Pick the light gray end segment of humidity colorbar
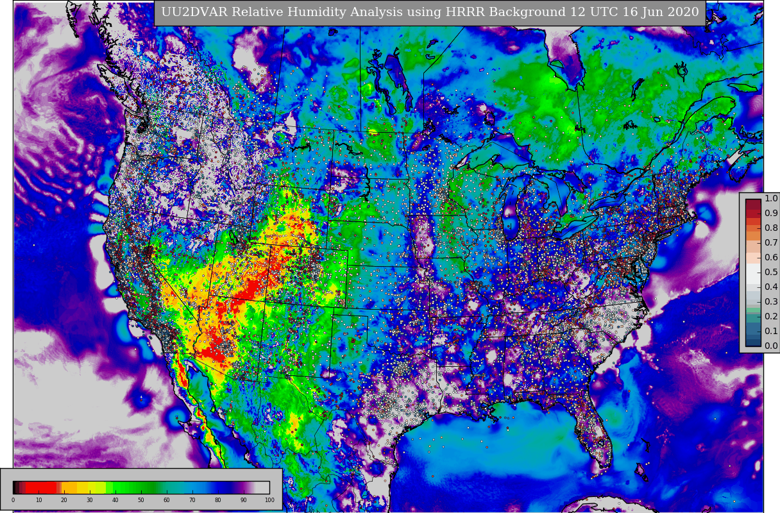The image size is (780, 513). pos(262,487)
